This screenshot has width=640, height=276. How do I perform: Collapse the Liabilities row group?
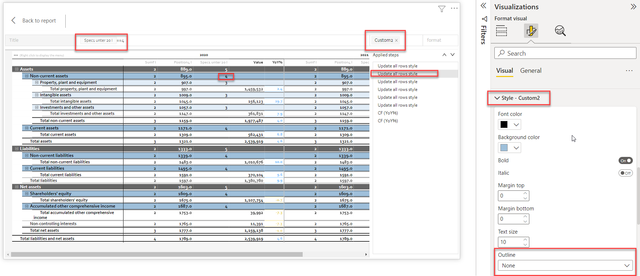(x=16, y=149)
